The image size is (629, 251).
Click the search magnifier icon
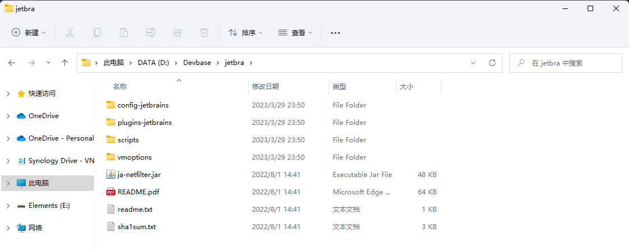[521, 63]
